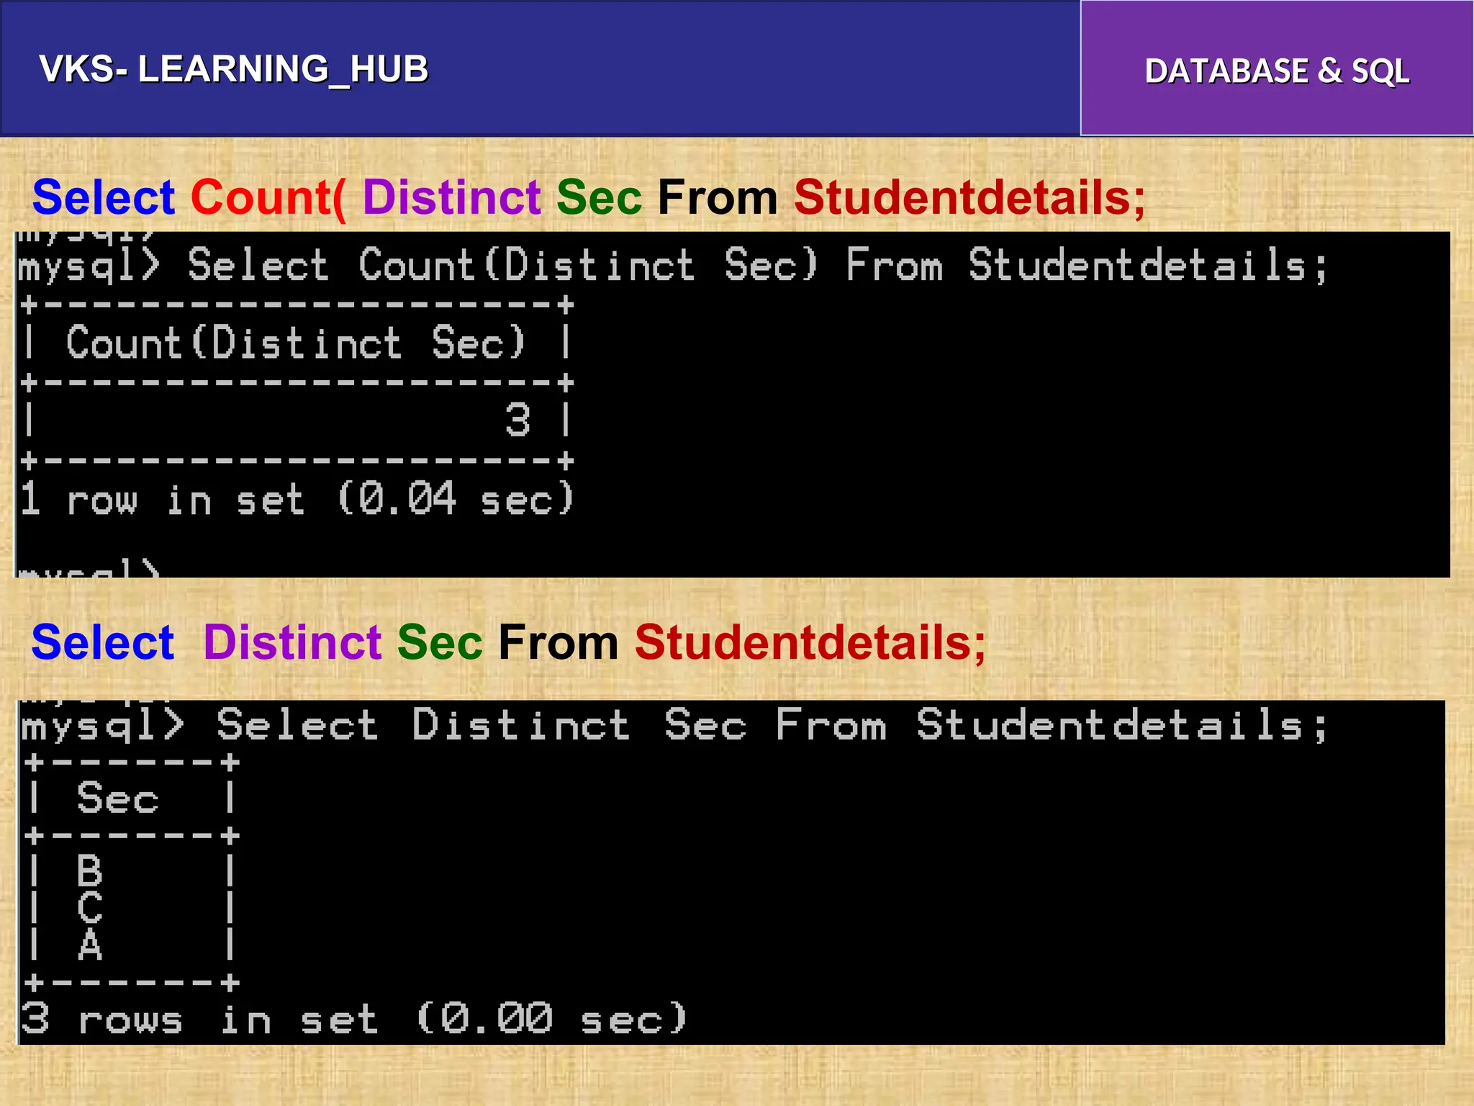Image resolution: width=1474 pixels, height=1106 pixels.
Task: Click the blue word Select in first heading
Action: tap(104, 197)
